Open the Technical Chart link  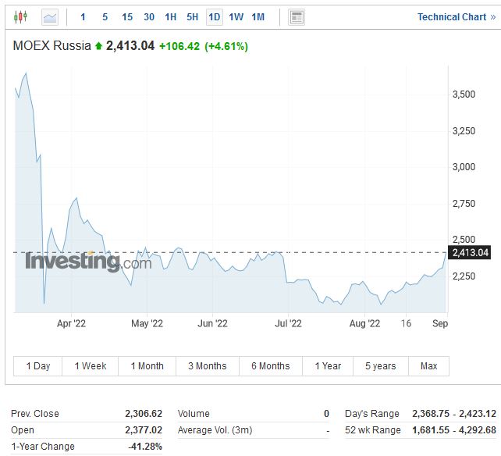(x=456, y=16)
